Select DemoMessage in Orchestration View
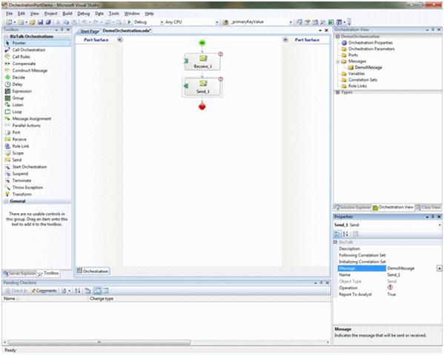 (365, 67)
